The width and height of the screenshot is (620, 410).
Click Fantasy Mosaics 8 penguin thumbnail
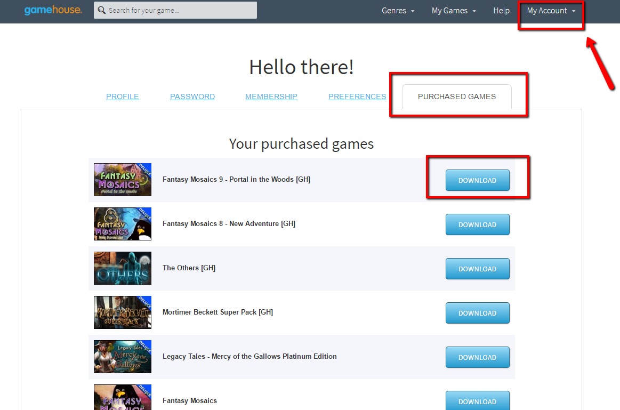pos(123,224)
